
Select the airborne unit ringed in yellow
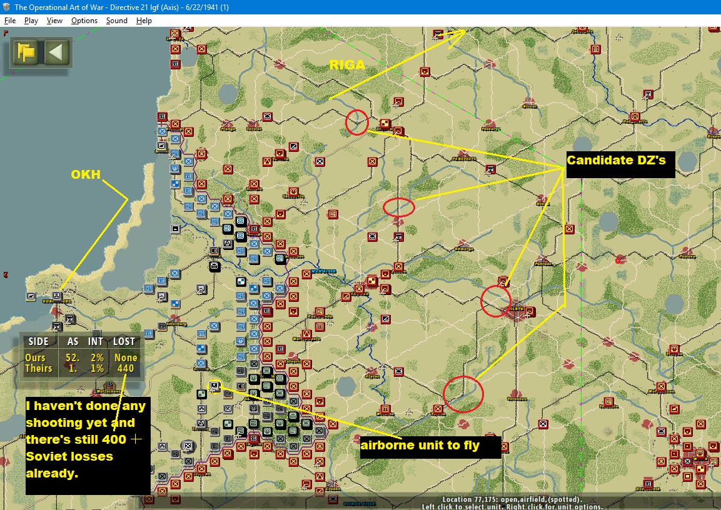214,386
